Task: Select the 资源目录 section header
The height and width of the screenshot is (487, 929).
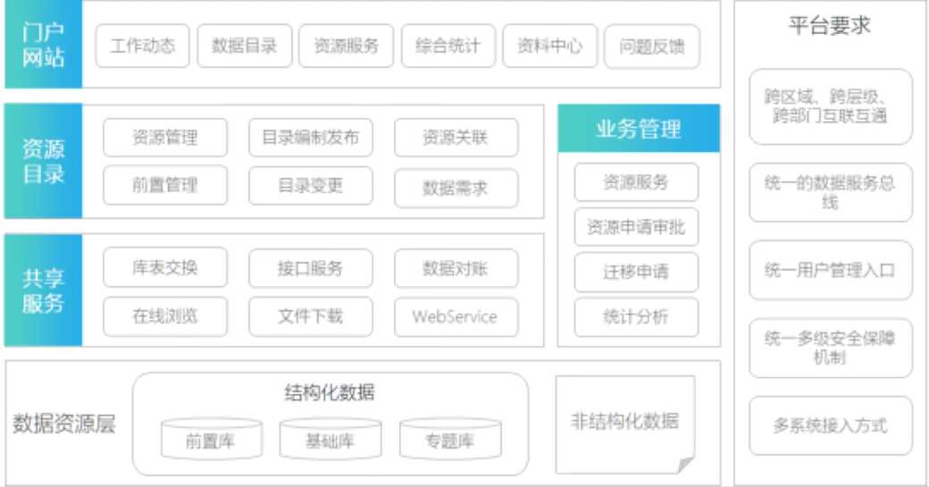Action: [x=43, y=161]
